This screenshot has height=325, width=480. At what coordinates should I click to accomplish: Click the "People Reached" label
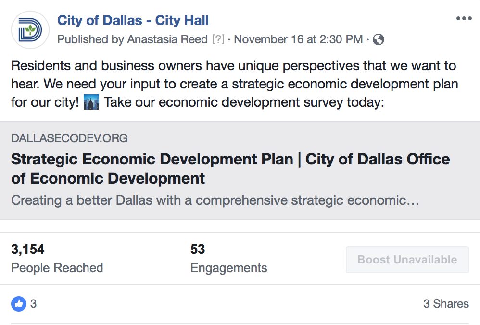point(57,268)
